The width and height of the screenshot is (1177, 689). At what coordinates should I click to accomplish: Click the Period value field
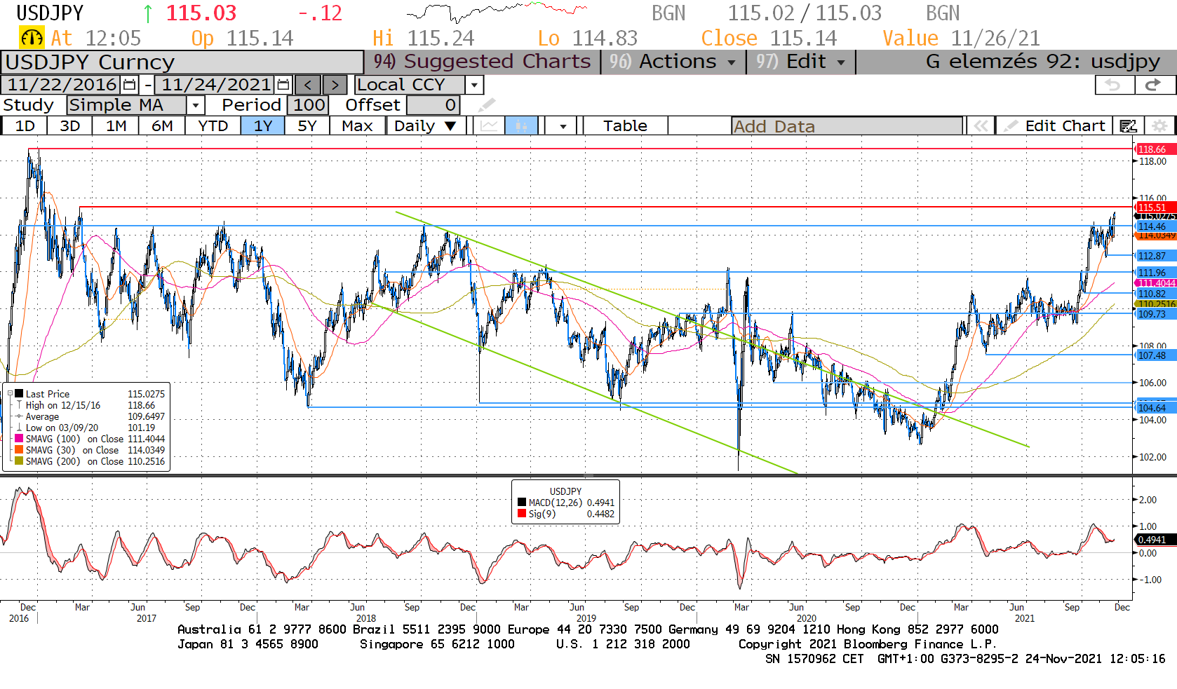pyautogui.click(x=309, y=105)
